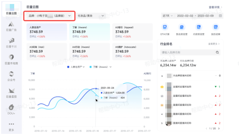Select the A4行动 metric card

click(89, 52)
